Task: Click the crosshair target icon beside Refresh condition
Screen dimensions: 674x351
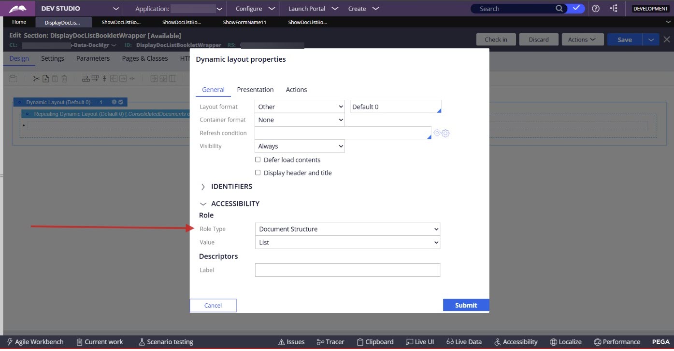Action: [437, 133]
